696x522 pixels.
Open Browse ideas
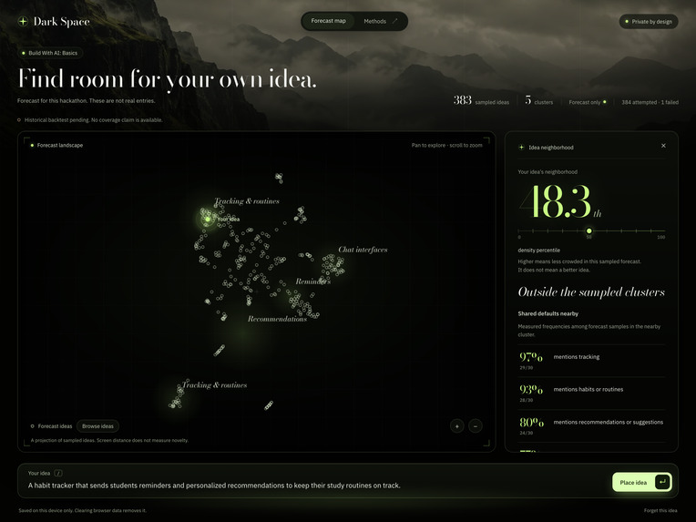tap(97, 426)
